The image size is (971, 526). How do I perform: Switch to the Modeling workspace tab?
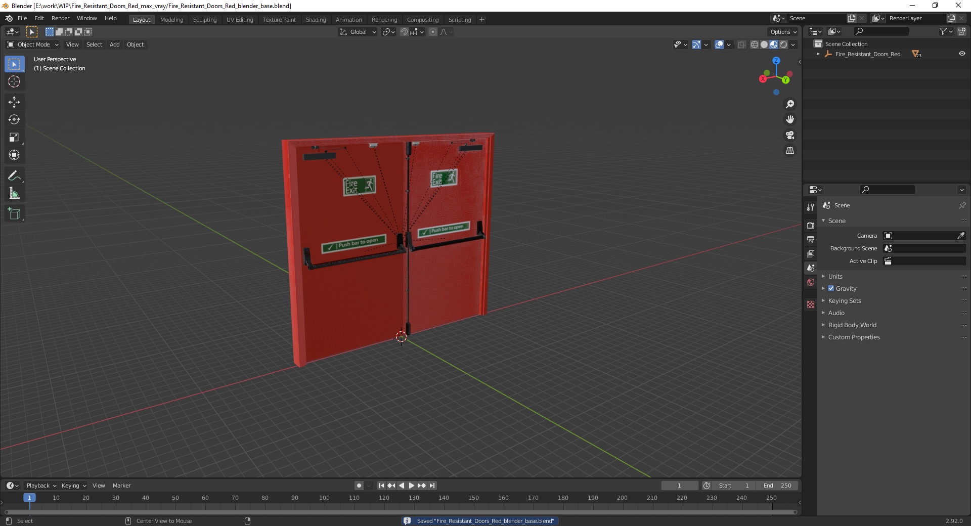tap(171, 20)
